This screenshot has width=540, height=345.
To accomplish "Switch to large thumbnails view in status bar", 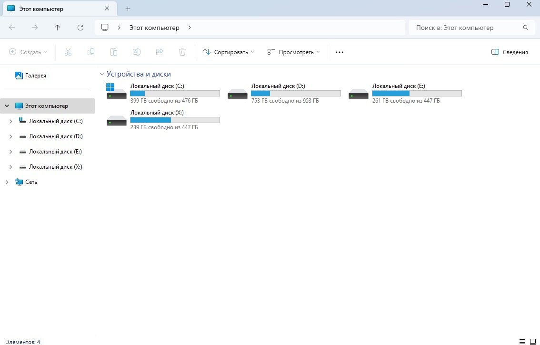I will coord(532,342).
